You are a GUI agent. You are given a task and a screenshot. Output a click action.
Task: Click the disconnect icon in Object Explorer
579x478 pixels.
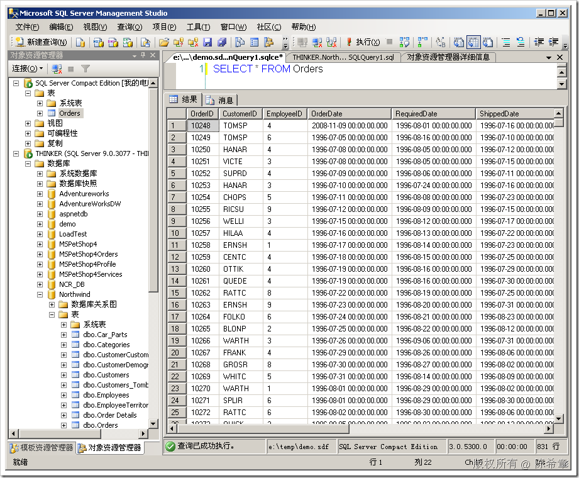click(57, 69)
